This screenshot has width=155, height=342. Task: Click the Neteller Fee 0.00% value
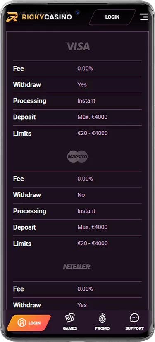click(x=85, y=289)
